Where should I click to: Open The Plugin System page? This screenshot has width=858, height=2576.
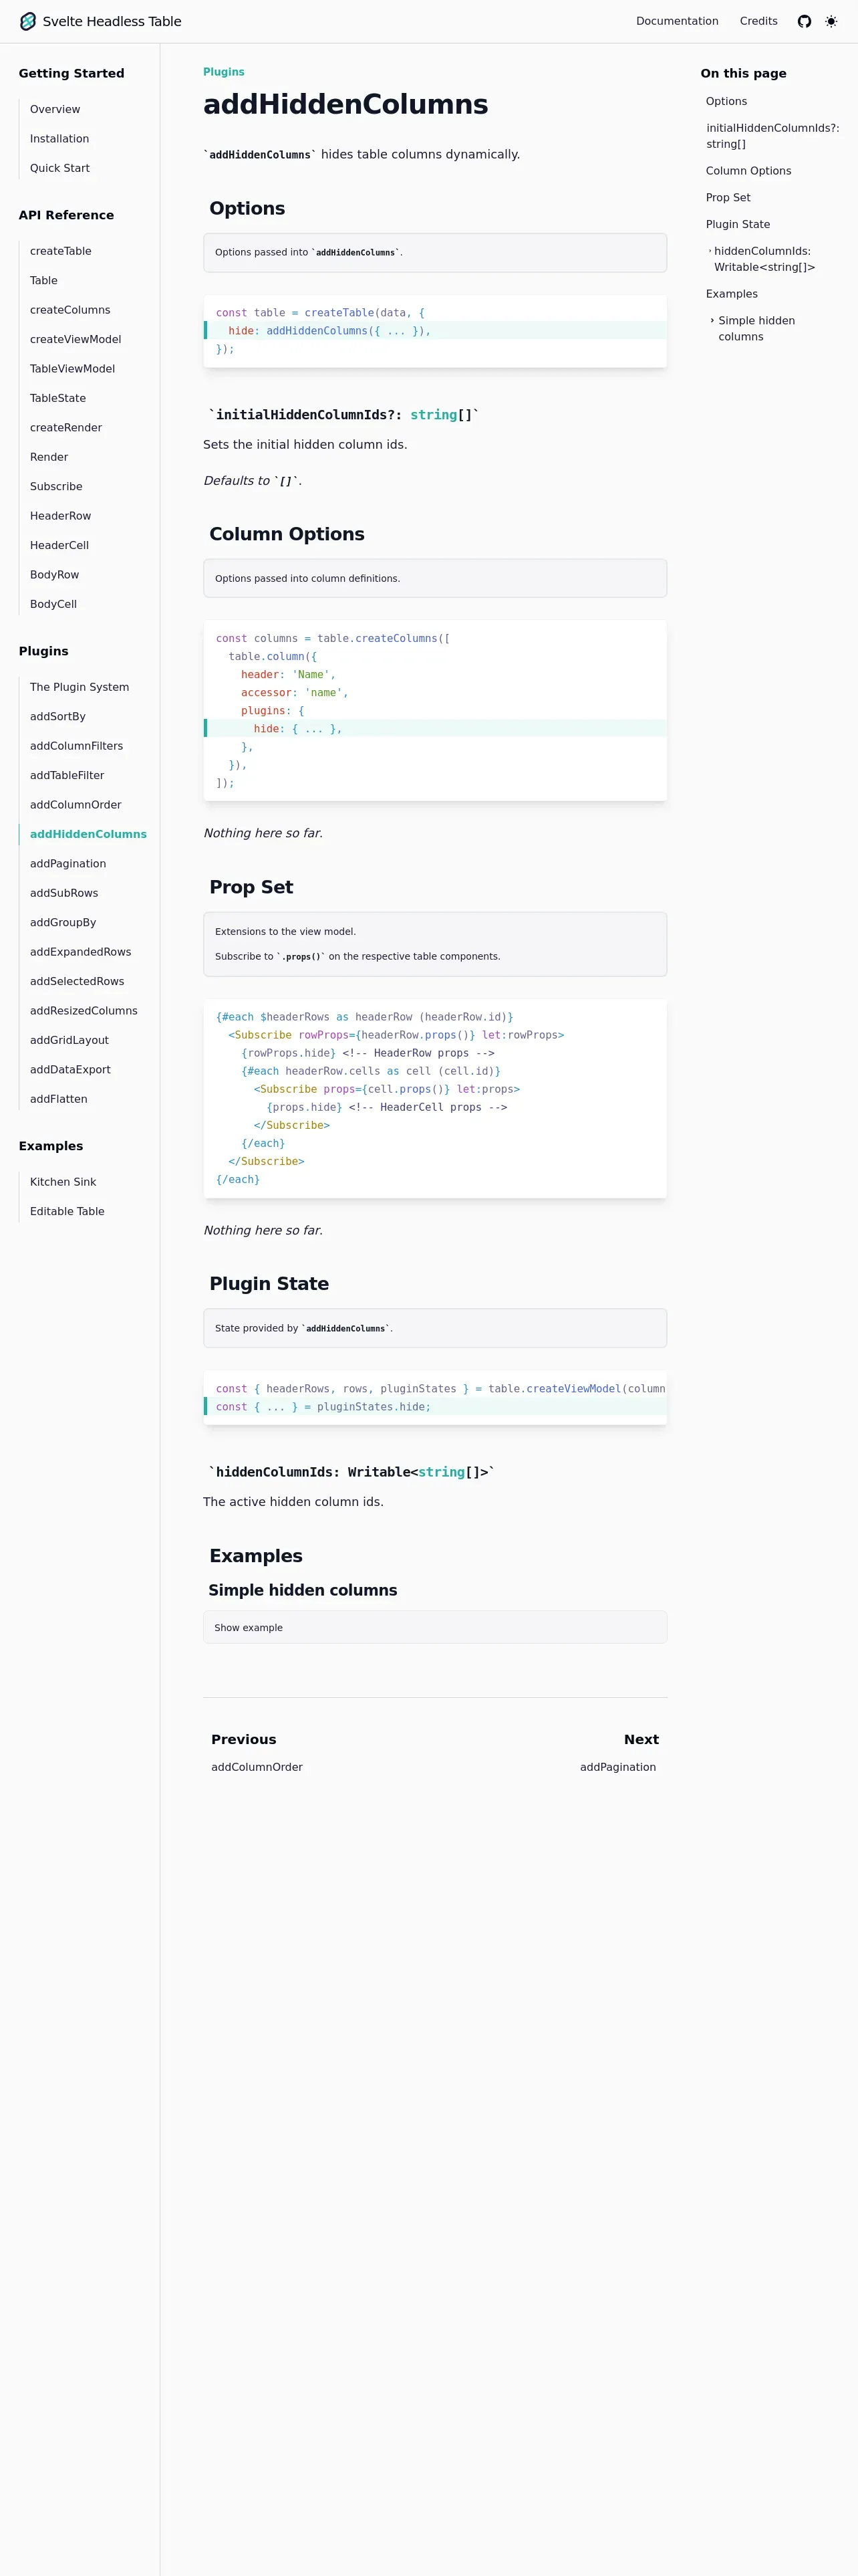click(79, 687)
